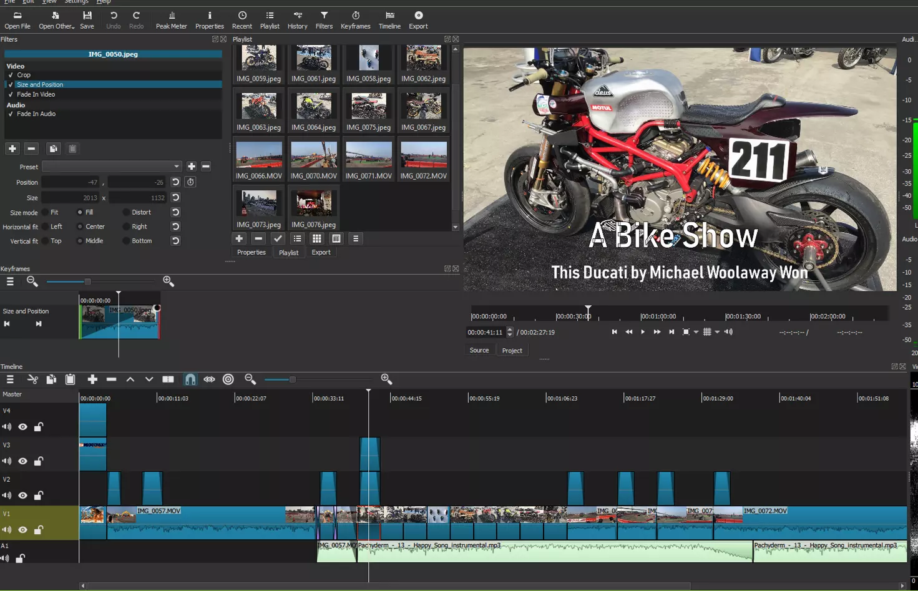Zoom out the keyframes view
This screenshot has width=918, height=591.
[x=32, y=281]
